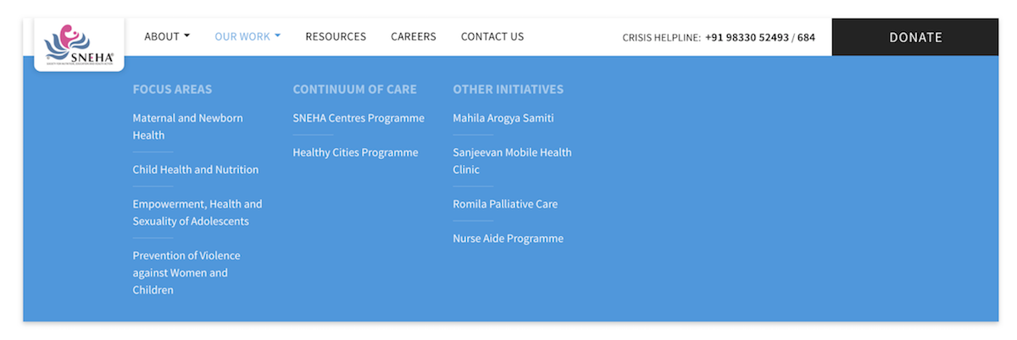Open the Resources menu item

coord(336,36)
